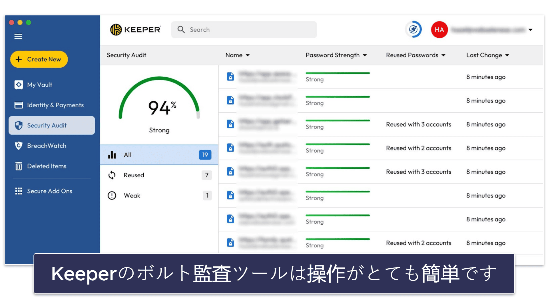Screen dimensions: 548x308
Task: Click the fourth row's 'Reused with 2 accounts'
Action: [x=418, y=148]
